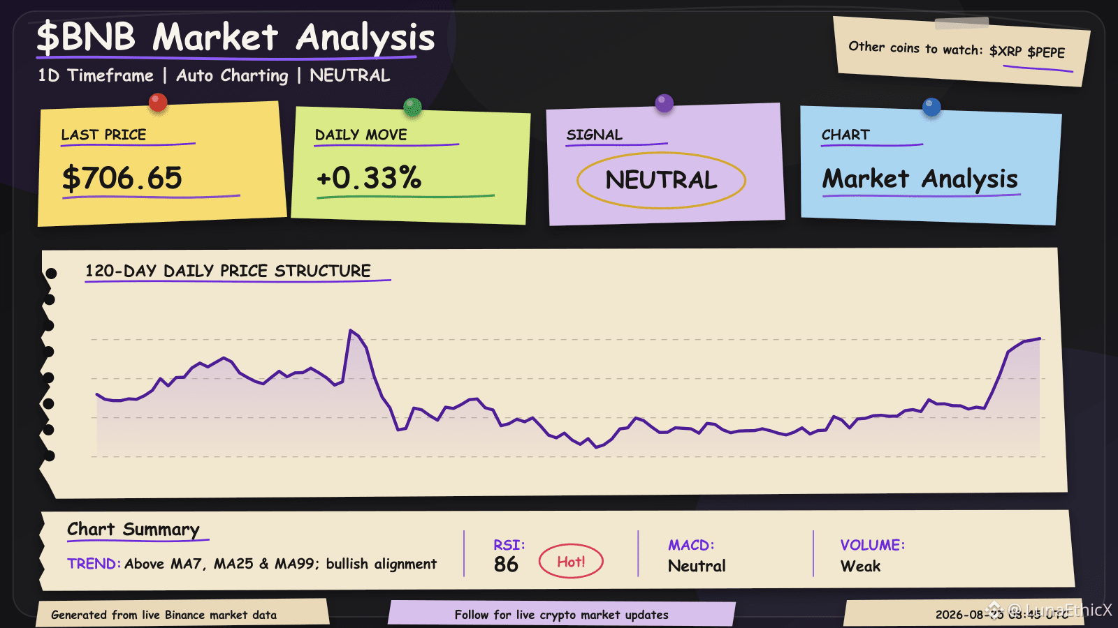
Task: Click the "MACD:" label
Action: (691, 545)
